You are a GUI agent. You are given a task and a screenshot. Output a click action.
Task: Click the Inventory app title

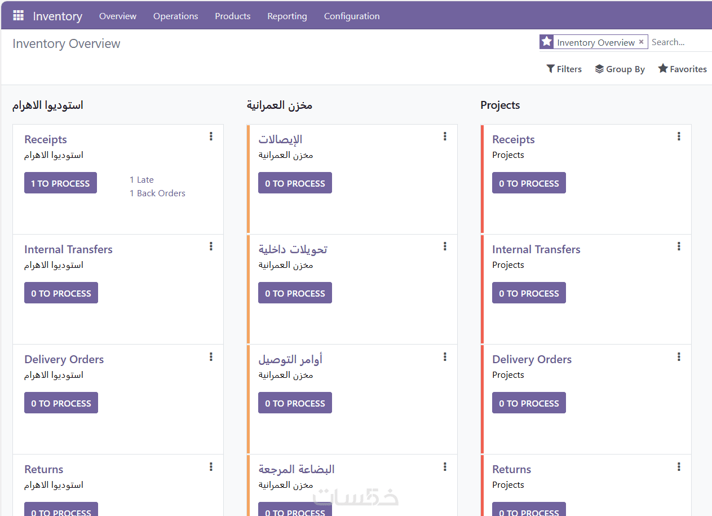click(58, 16)
